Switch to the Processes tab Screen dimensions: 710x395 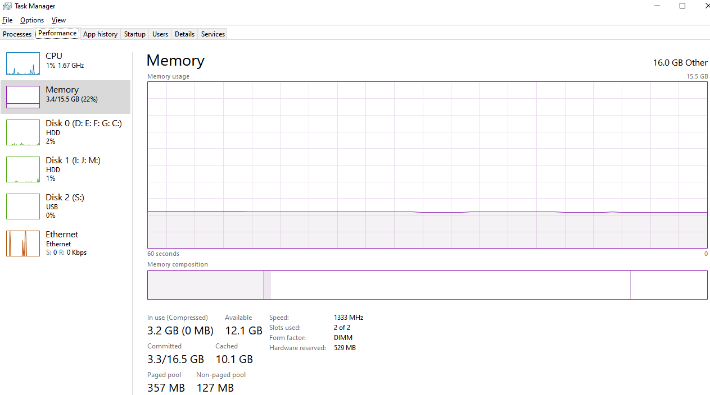coord(17,34)
